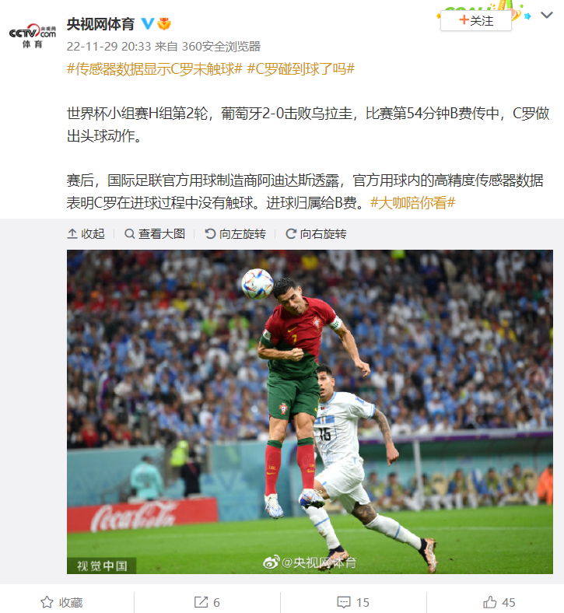Expand the post options chevron menu

coord(546,15)
